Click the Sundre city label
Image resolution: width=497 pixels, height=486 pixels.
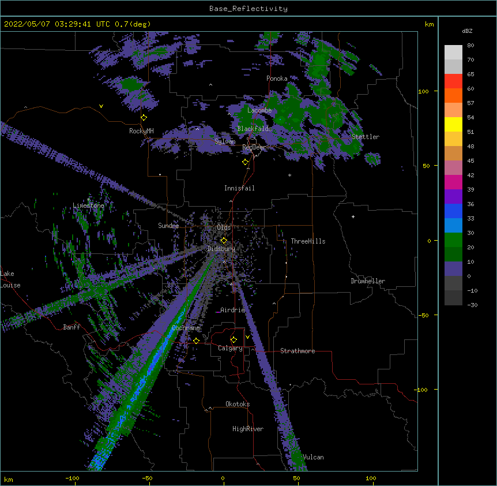(x=168, y=226)
